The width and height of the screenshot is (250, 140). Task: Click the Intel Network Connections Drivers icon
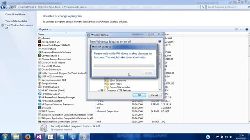pos(39,122)
